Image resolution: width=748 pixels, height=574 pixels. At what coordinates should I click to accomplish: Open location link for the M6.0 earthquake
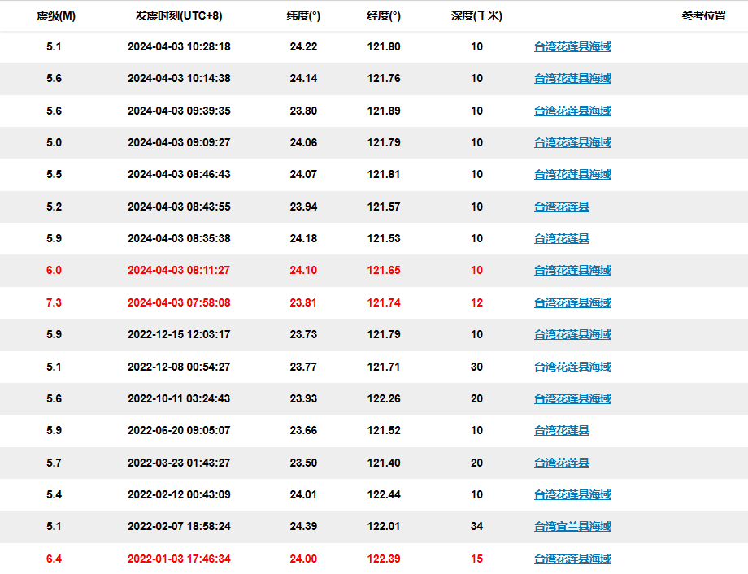point(572,271)
